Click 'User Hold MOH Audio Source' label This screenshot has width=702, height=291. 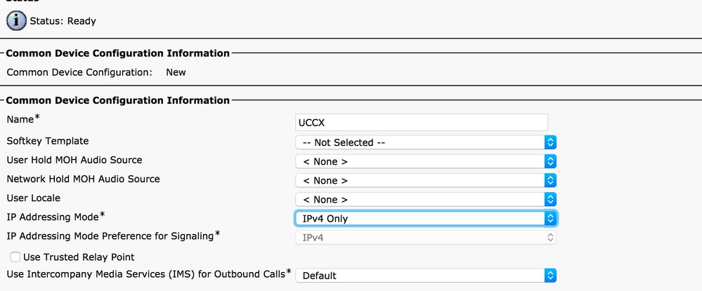click(74, 160)
